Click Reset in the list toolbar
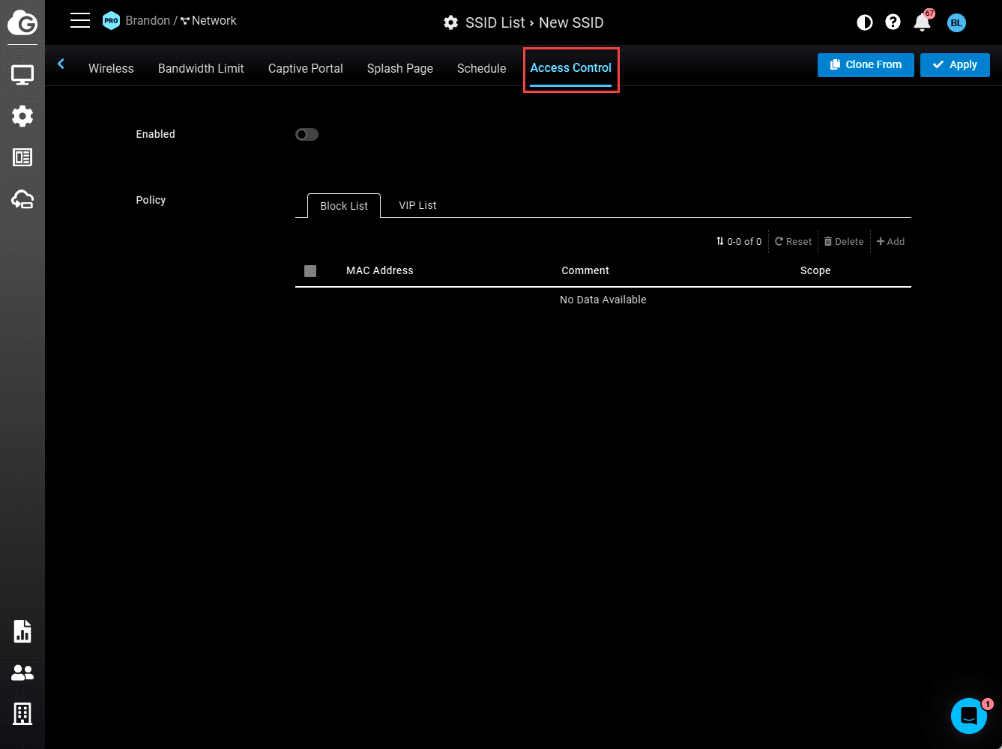Screen dimensions: 1002x749 [x=793, y=241]
